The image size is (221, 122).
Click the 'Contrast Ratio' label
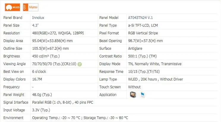(110, 56)
